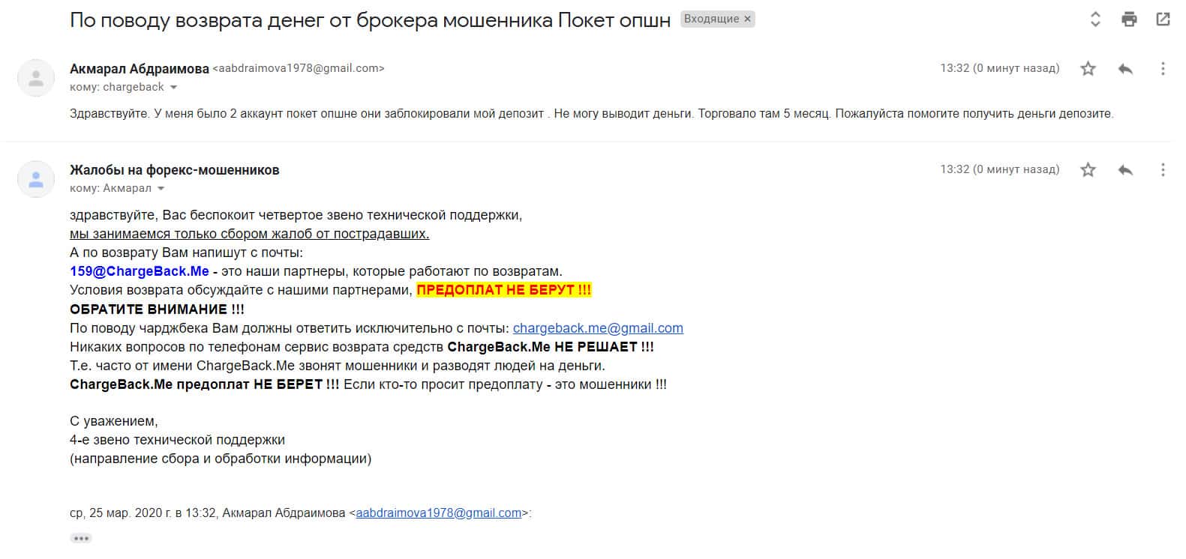Open more options for the second message
The height and width of the screenshot is (559, 1186).
[x=1163, y=170]
